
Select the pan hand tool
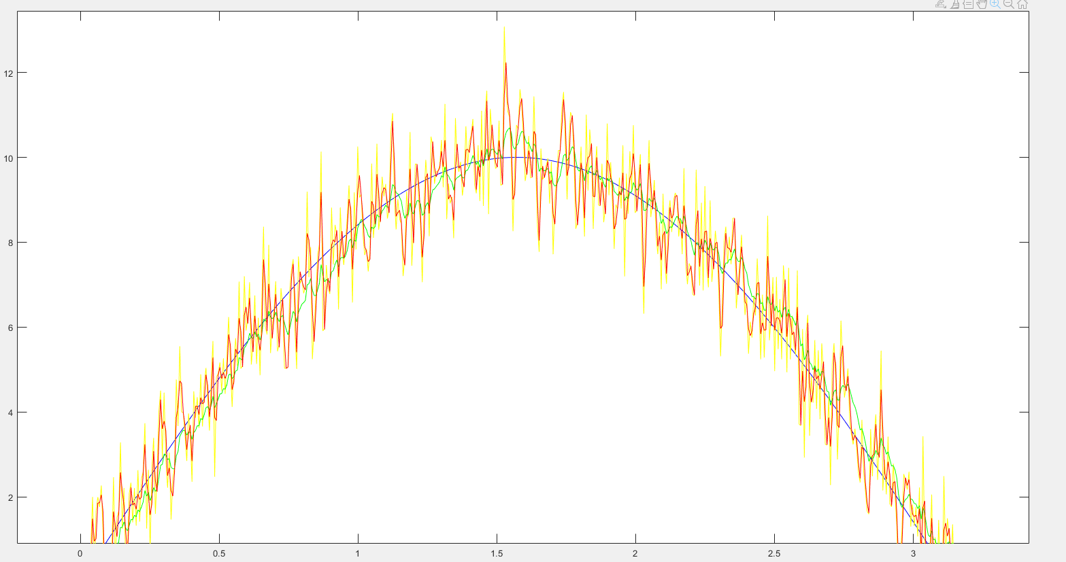pos(982,4)
